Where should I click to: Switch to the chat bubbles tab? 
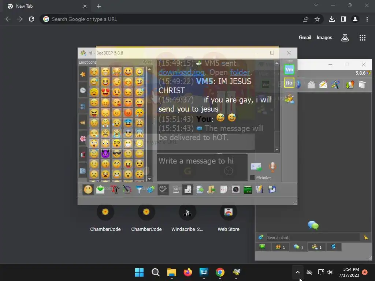[298, 247]
